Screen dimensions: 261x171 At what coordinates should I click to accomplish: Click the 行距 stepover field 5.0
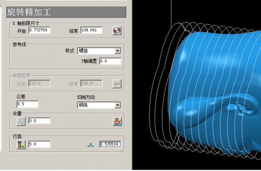[x=39, y=144]
